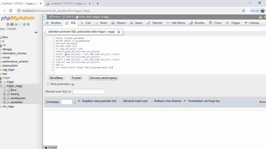Open the Kueri tab
266x149 pixels.
click(x=101, y=23)
